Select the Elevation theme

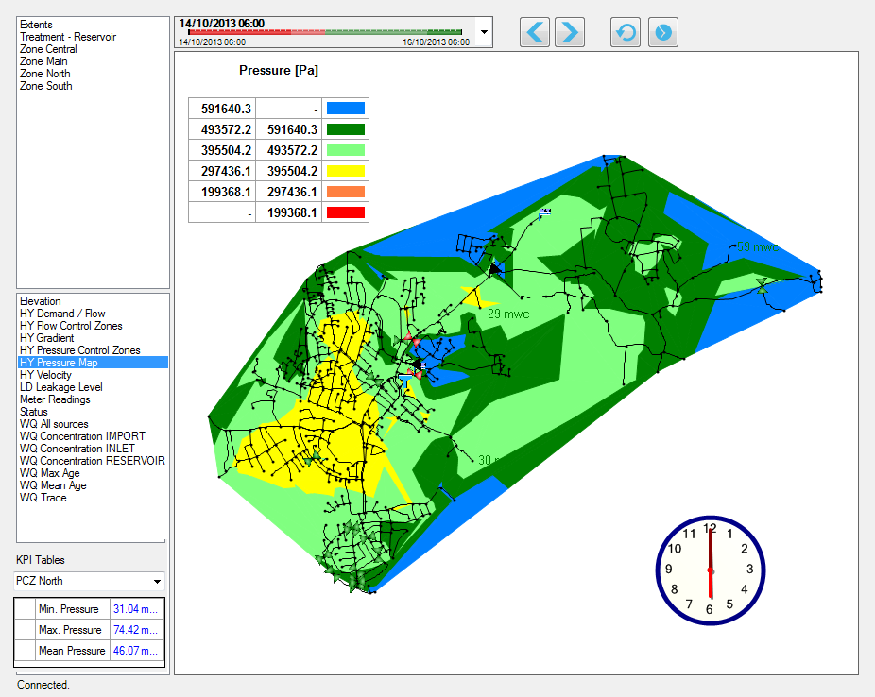coord(40,301)
